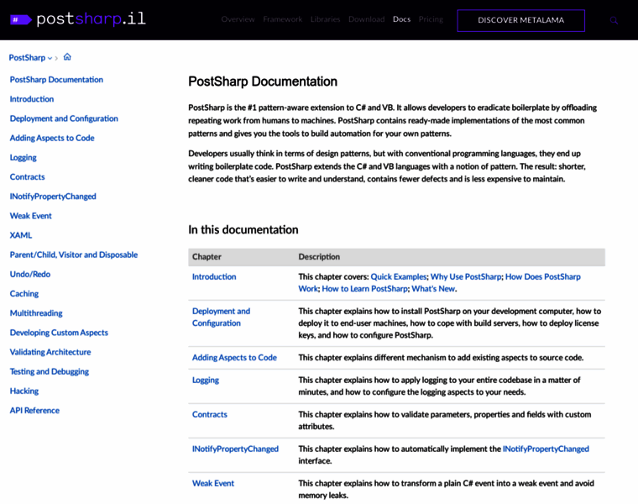
Task: Click the PostSharp logo in header
Action: tap(77, 19)
